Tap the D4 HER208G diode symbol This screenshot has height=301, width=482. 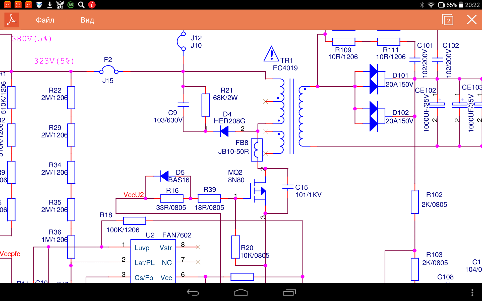(224, 131)
